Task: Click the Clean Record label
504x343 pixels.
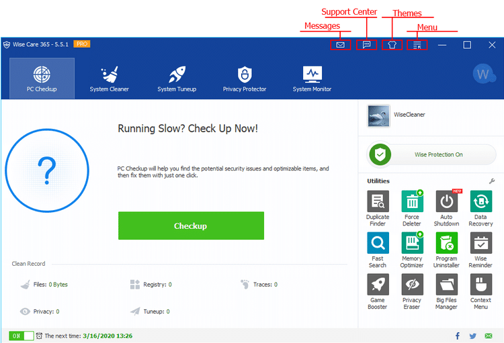Action: [29, 264]
